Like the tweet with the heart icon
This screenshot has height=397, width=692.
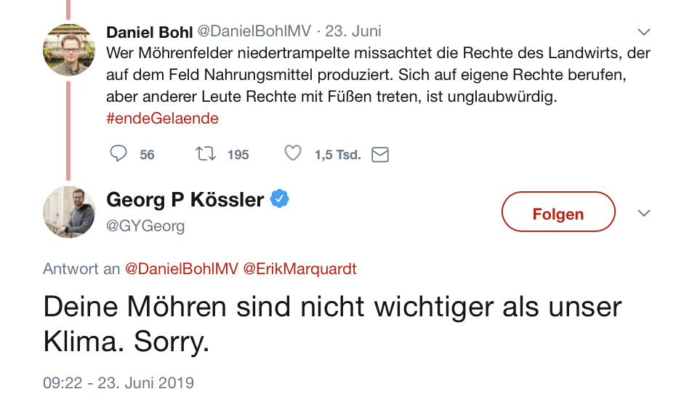pos(292,154)
